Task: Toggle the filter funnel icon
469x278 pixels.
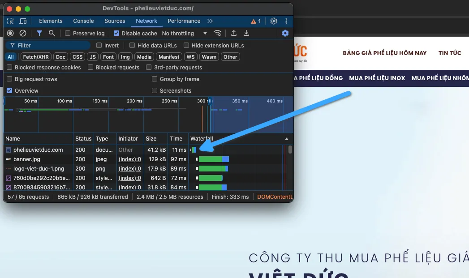Action: 39,33
